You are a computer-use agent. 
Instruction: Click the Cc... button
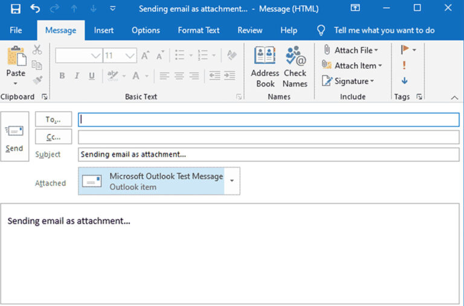[x=54, y=137]
